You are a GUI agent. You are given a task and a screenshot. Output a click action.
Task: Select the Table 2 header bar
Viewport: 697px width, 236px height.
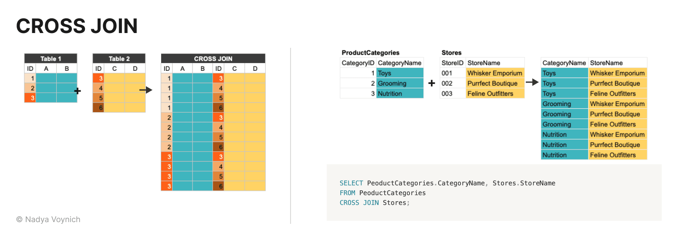click(119, 59)
